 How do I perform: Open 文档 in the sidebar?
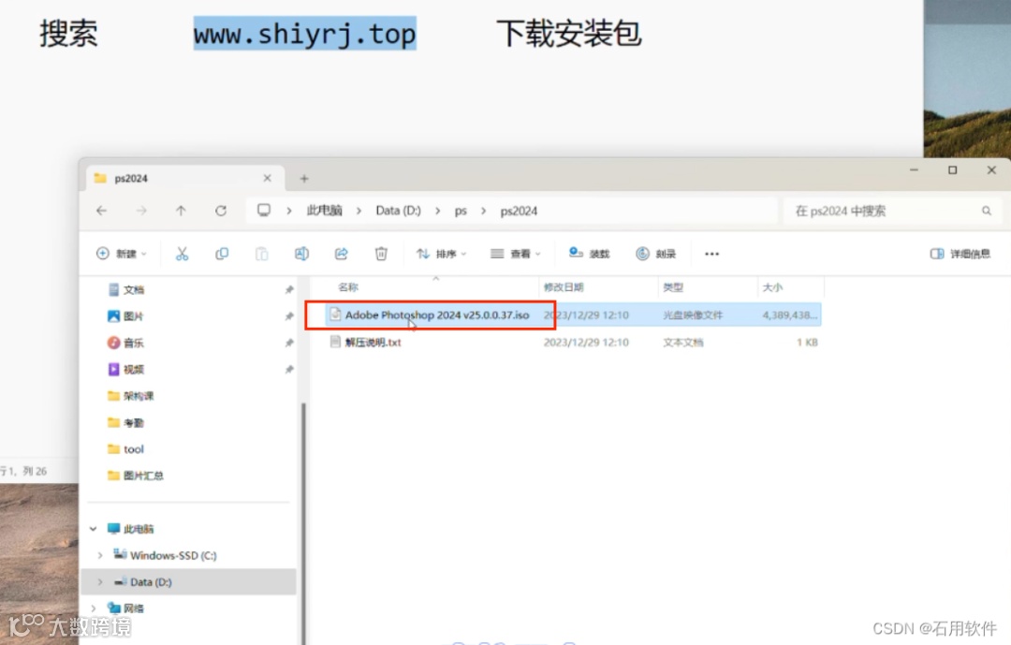pyautogui.click(x=134, y=289)
